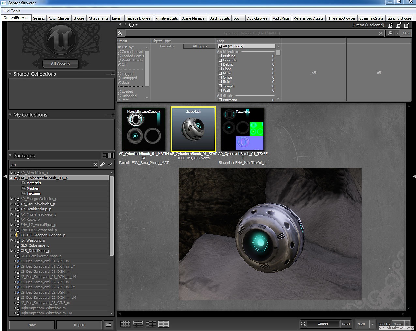Select the Tagged radio option
Image resolution: width=416 pixels, height=331 pixels.
119,74
